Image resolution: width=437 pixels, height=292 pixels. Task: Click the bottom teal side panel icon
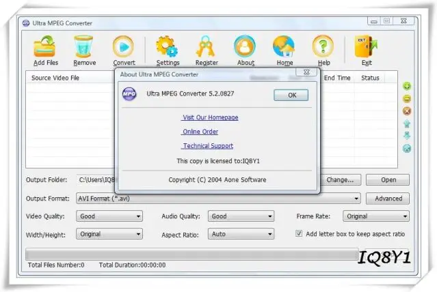[407, 149]
